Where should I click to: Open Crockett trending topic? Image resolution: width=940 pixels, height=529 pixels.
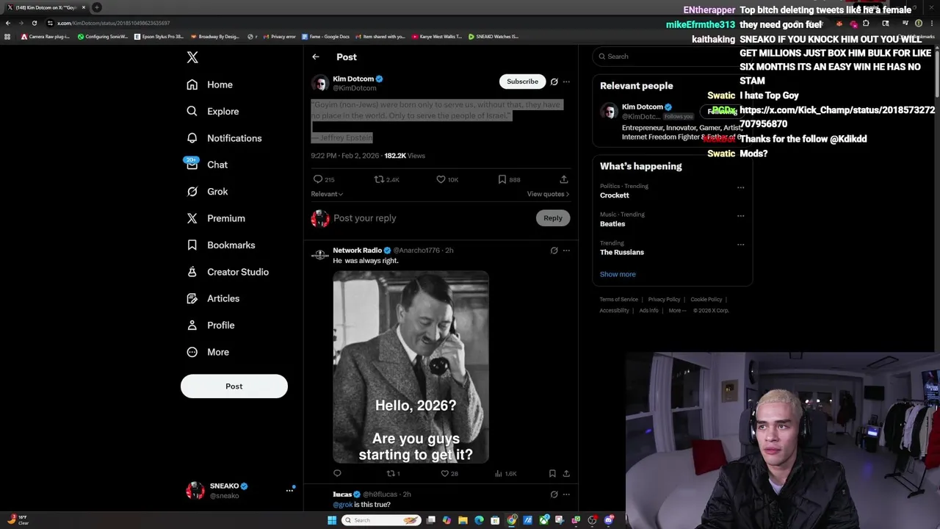615,195
